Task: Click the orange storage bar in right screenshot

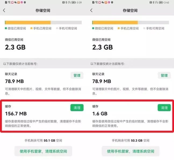Action: click(x=115, y=23)
